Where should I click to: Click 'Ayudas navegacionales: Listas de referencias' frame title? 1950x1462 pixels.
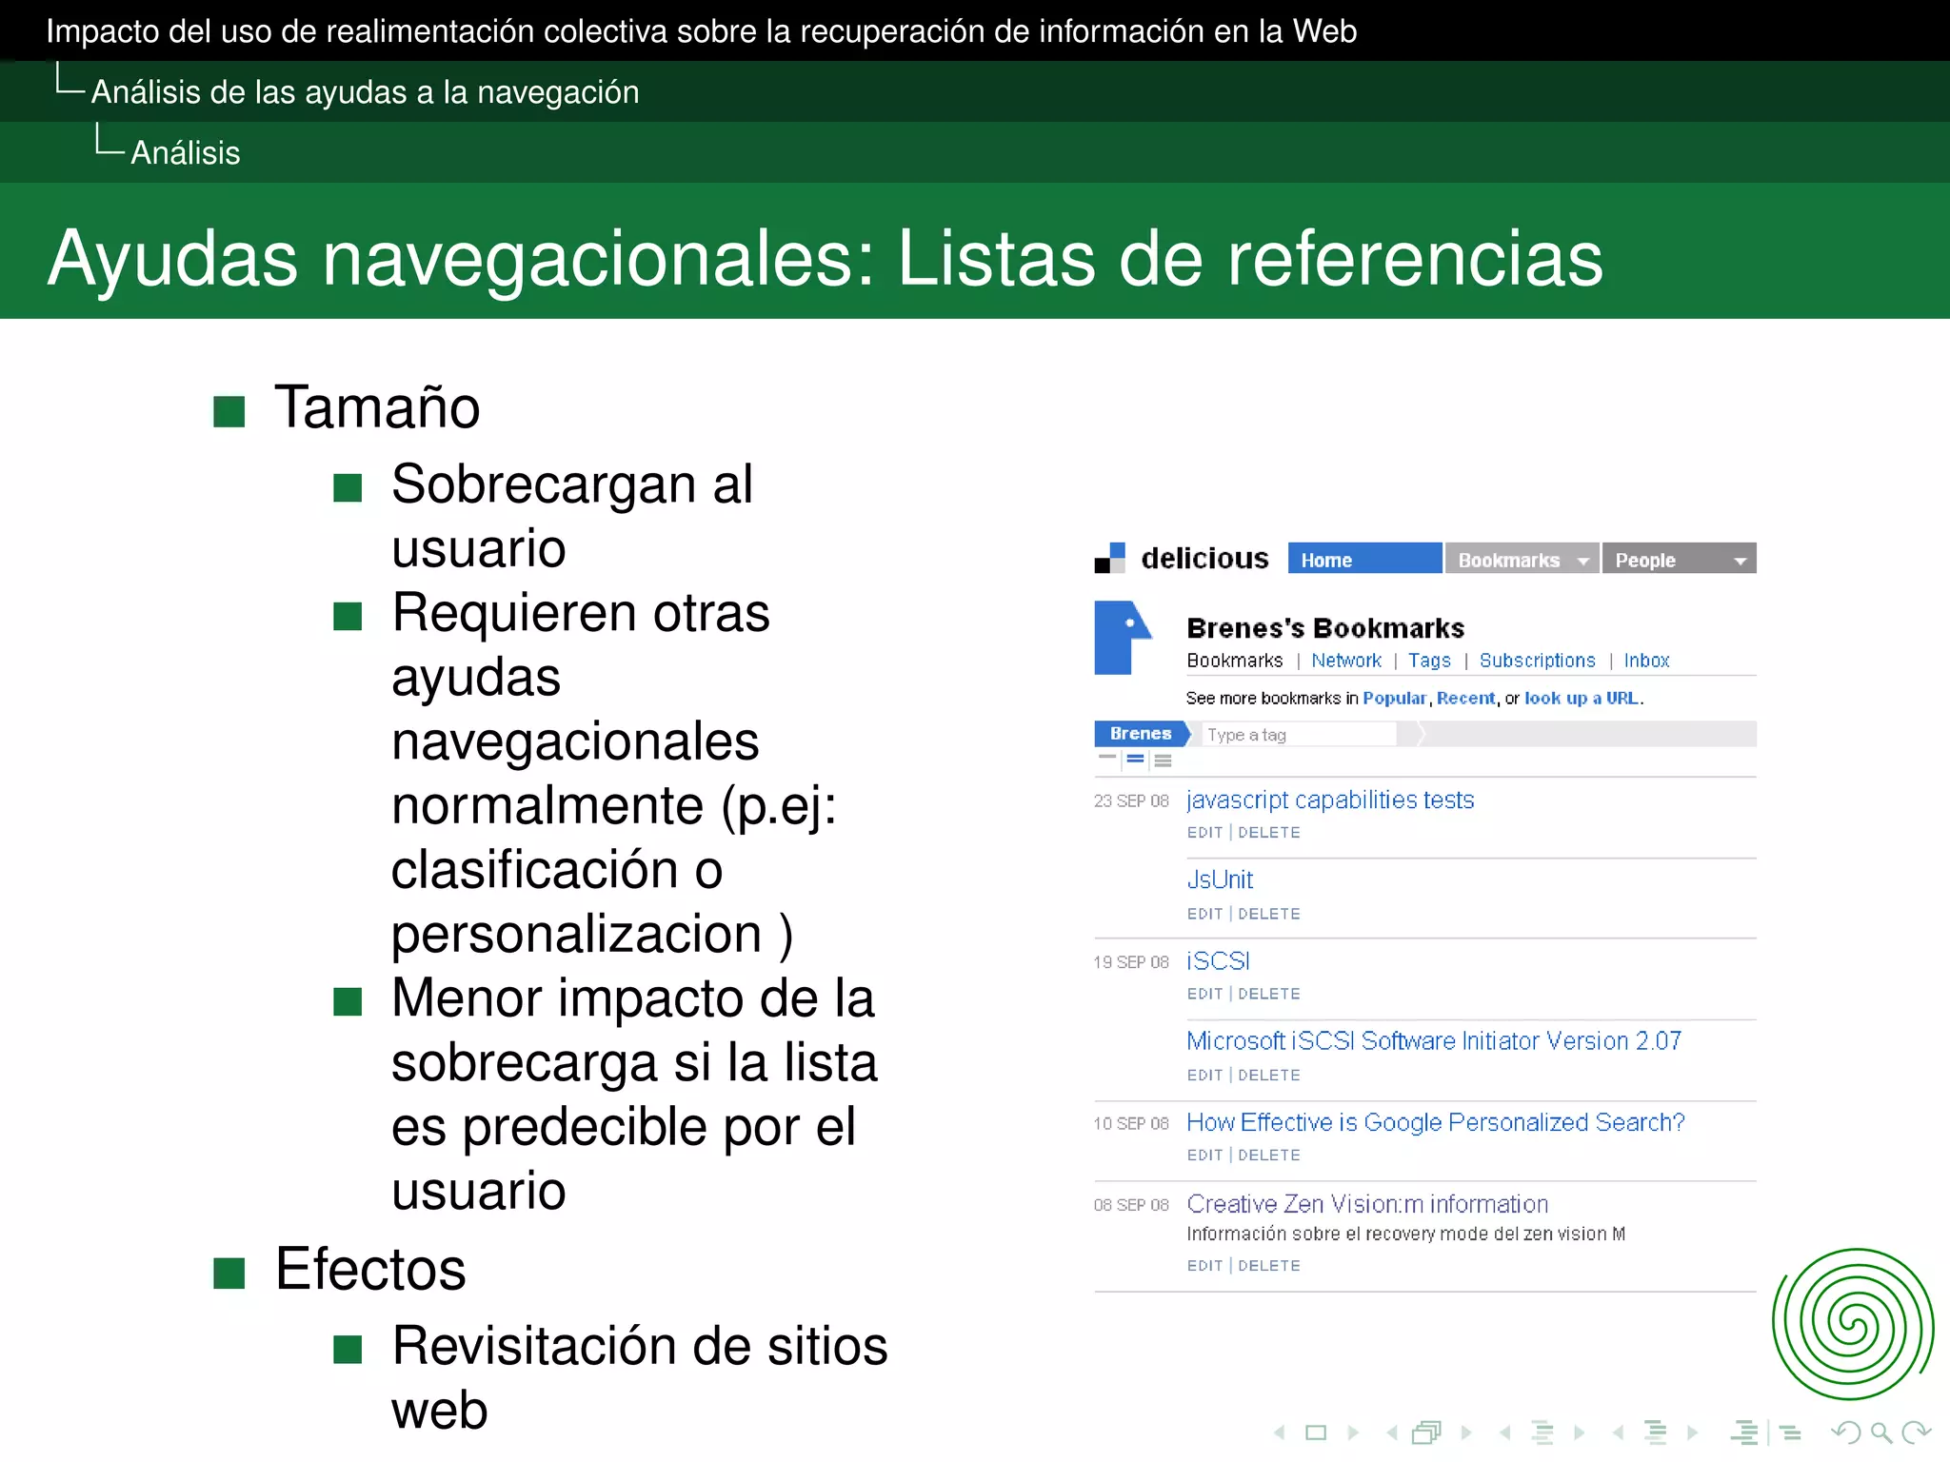[826, 258]
